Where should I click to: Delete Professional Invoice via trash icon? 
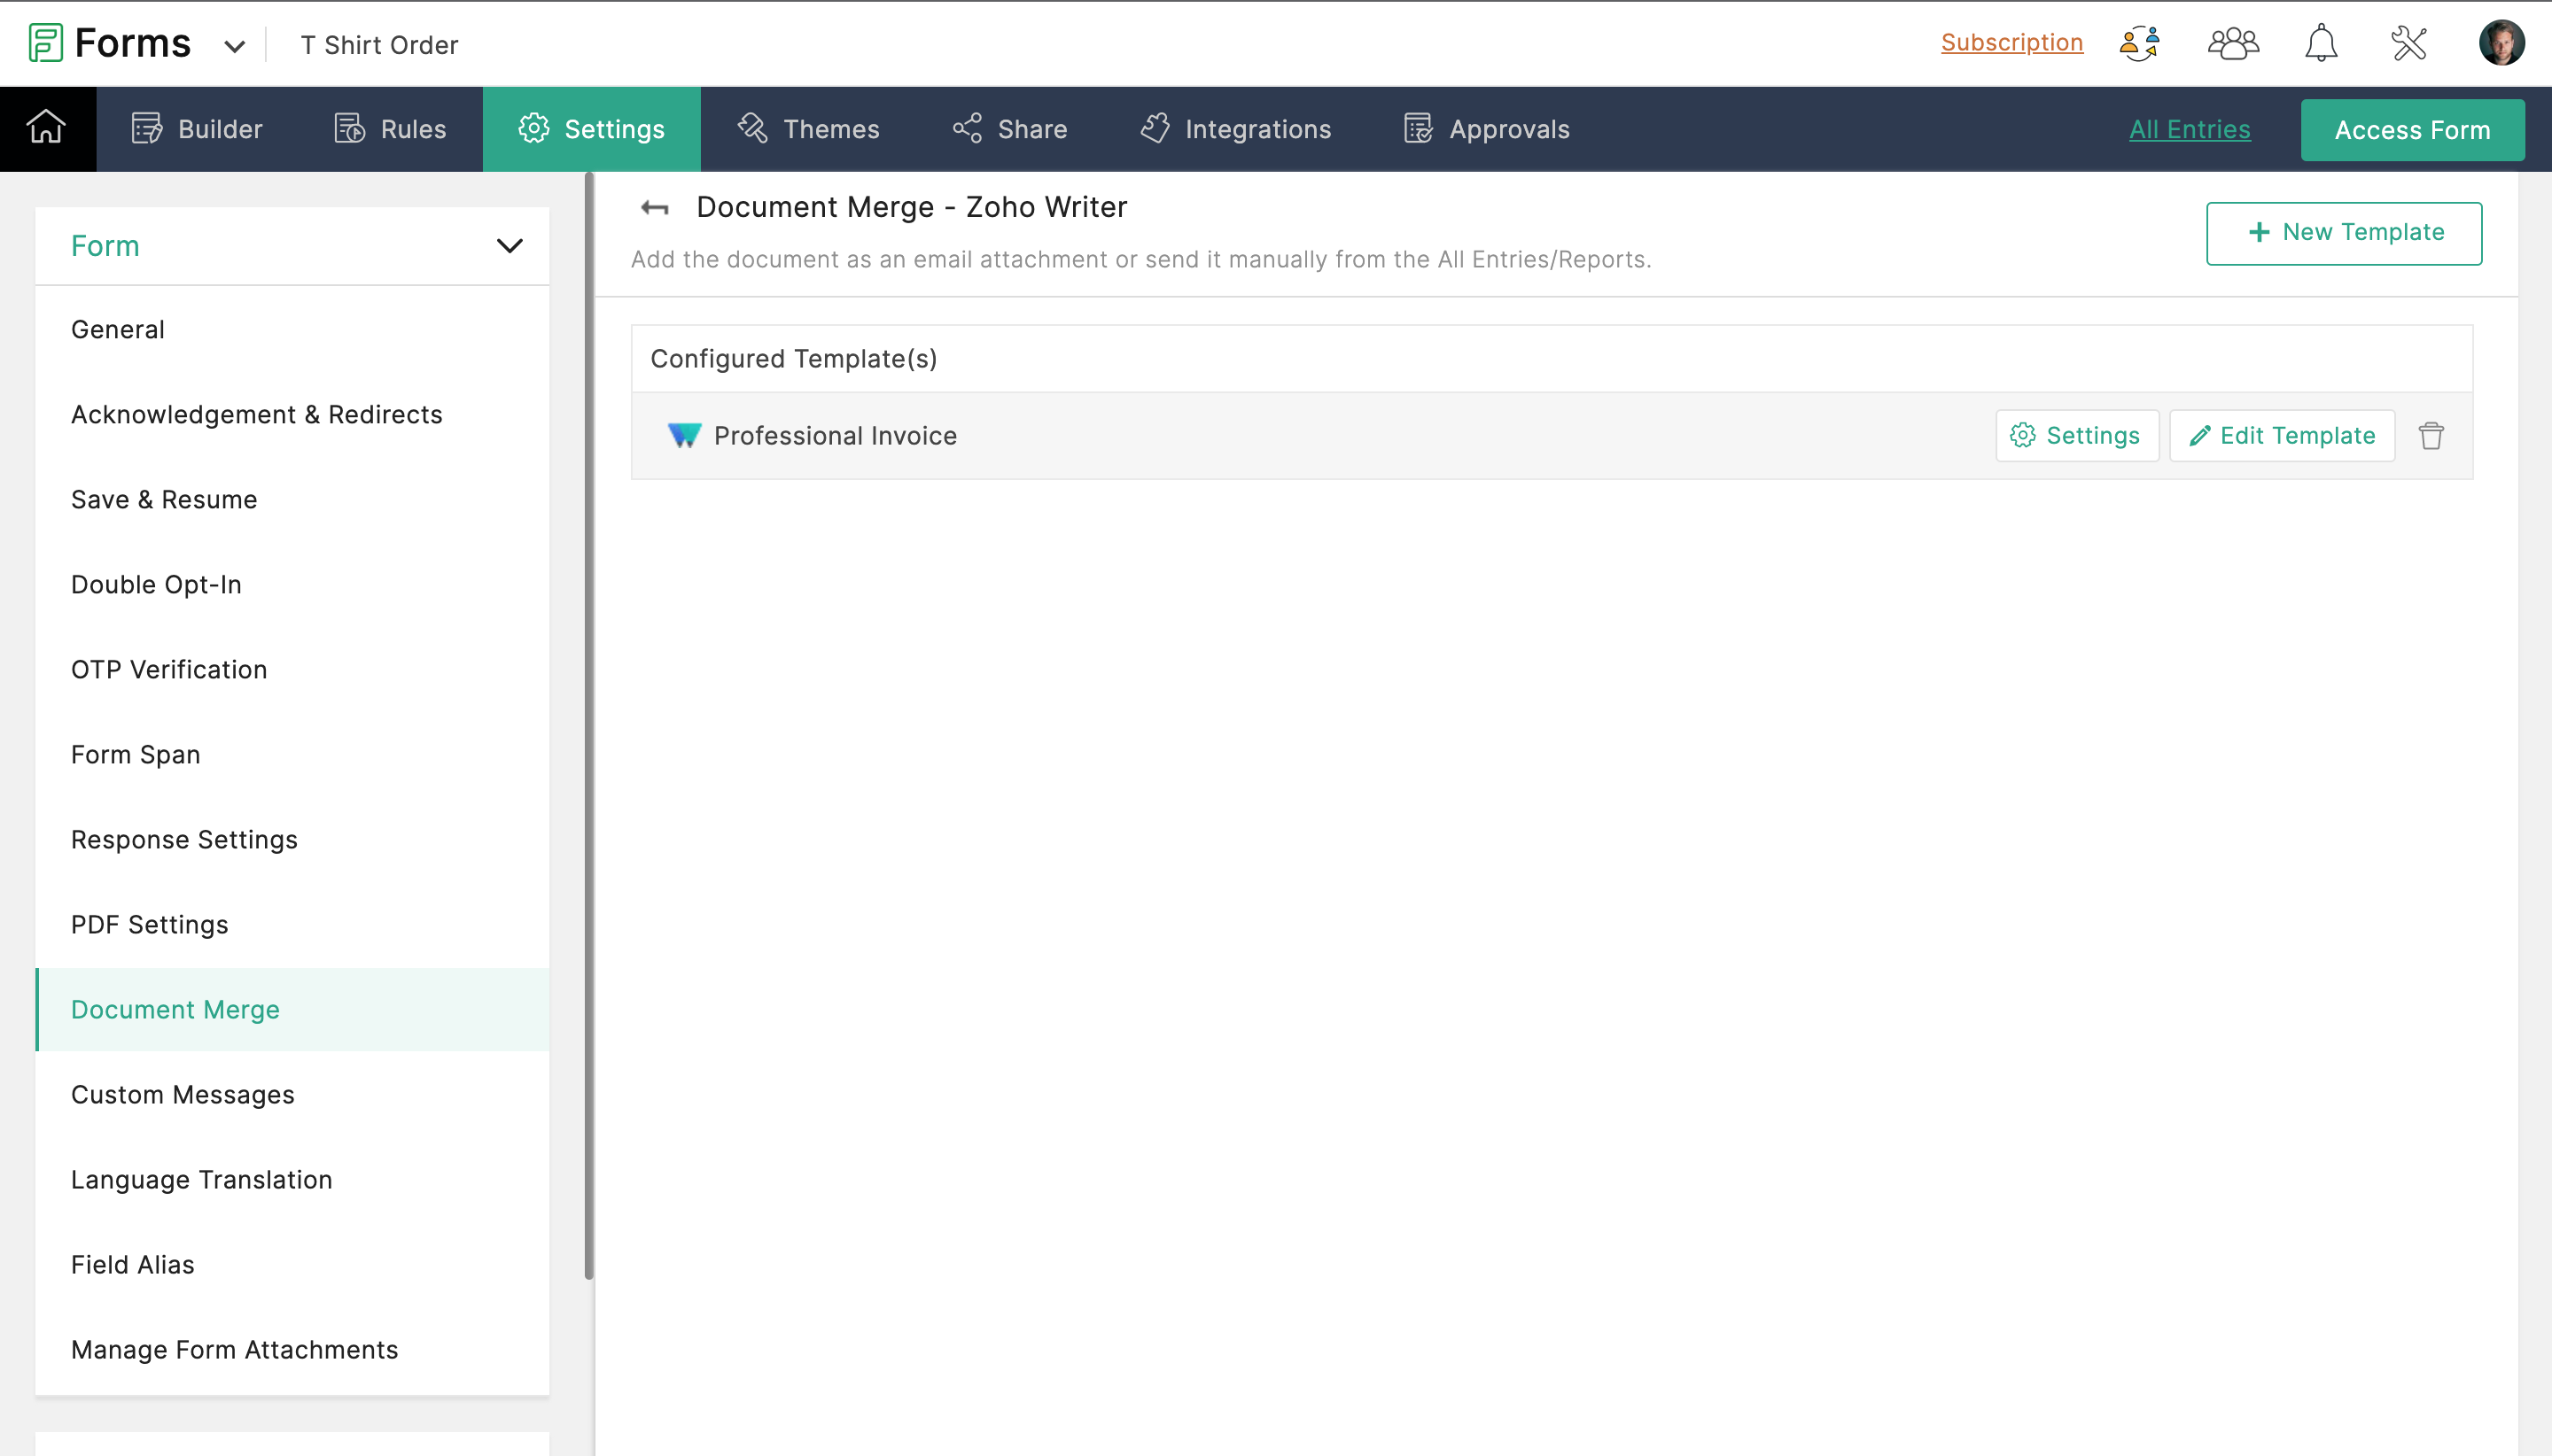2431,436
